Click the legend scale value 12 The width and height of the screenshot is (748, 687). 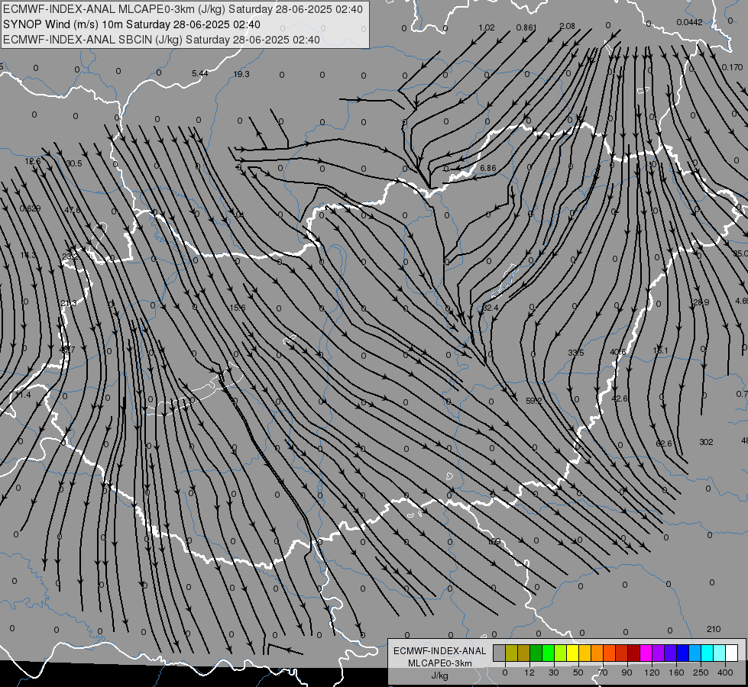[x=529, y=672]
